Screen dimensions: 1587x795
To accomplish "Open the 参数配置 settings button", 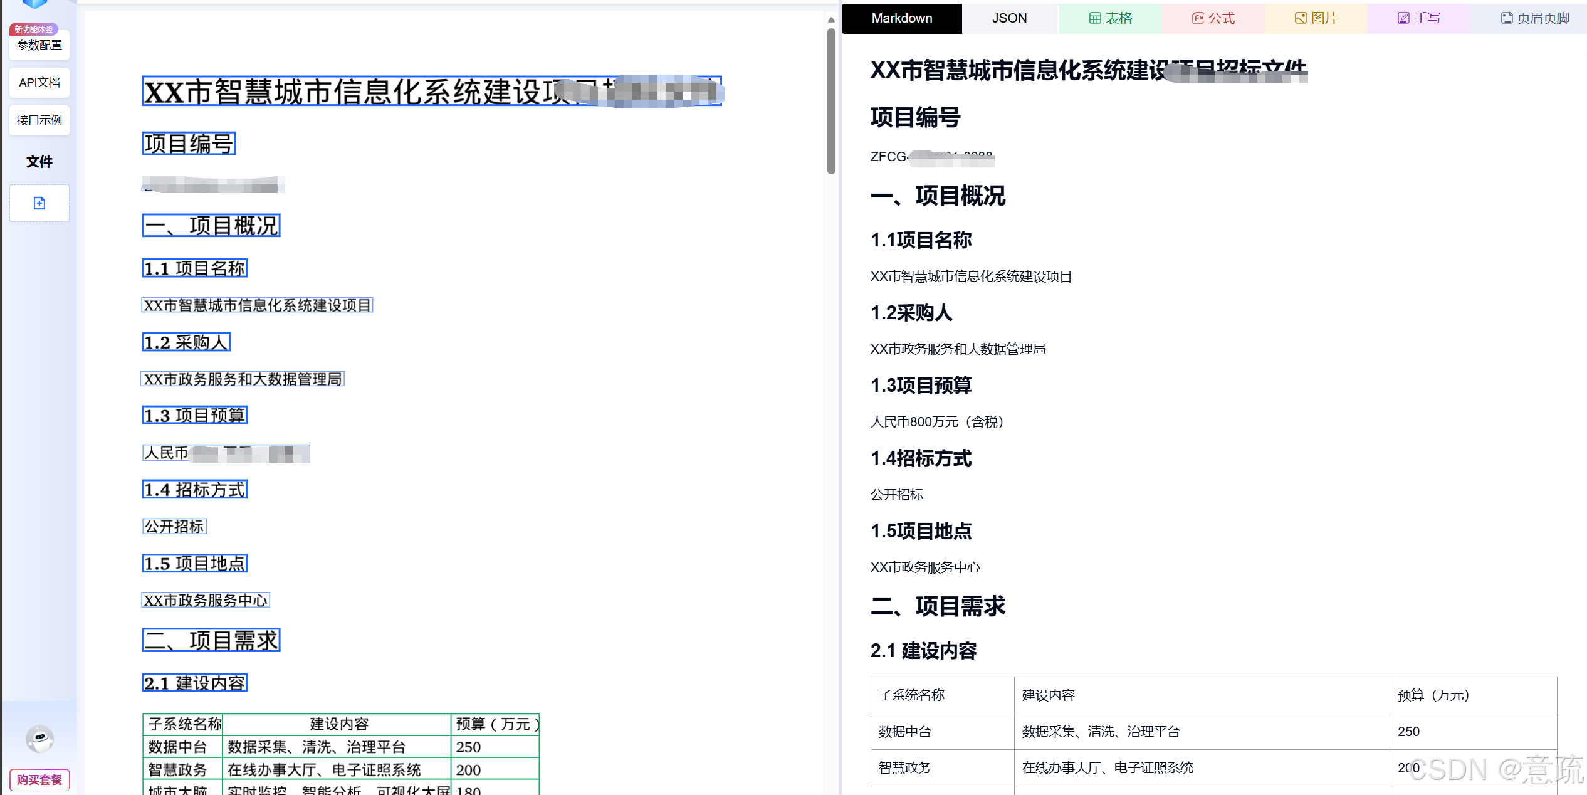I will click(x=39, y=45).
